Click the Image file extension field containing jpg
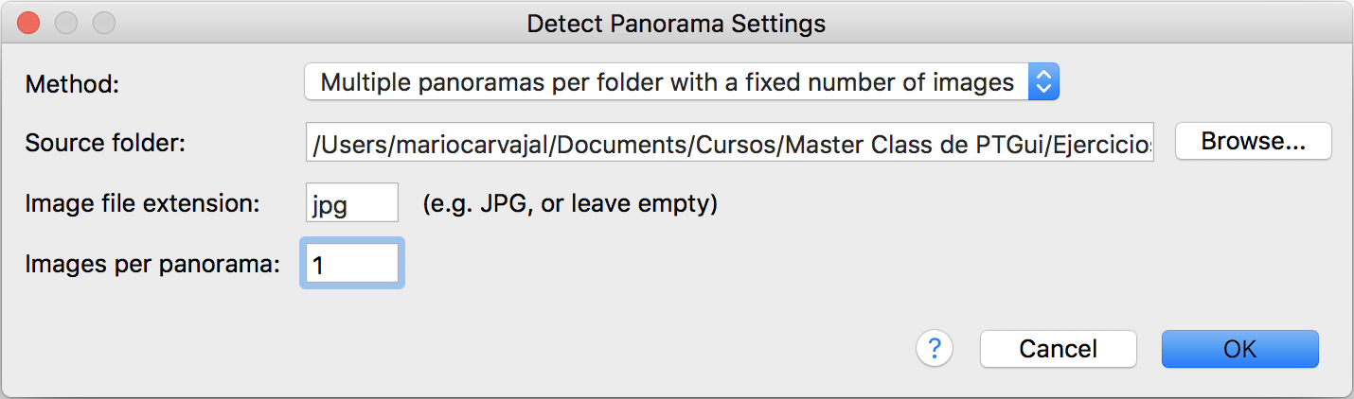 [x=351, y=202]
